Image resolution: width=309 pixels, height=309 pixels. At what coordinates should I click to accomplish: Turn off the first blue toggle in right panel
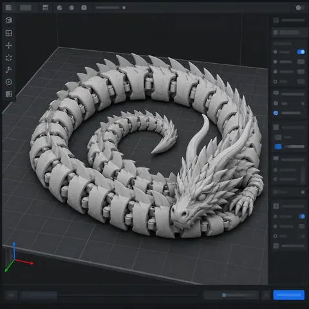301,51
